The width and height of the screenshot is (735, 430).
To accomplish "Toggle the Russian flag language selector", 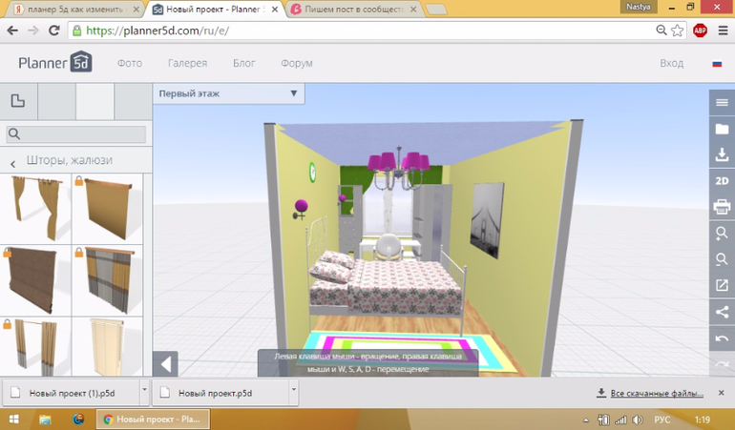I will tap(717, 64).
